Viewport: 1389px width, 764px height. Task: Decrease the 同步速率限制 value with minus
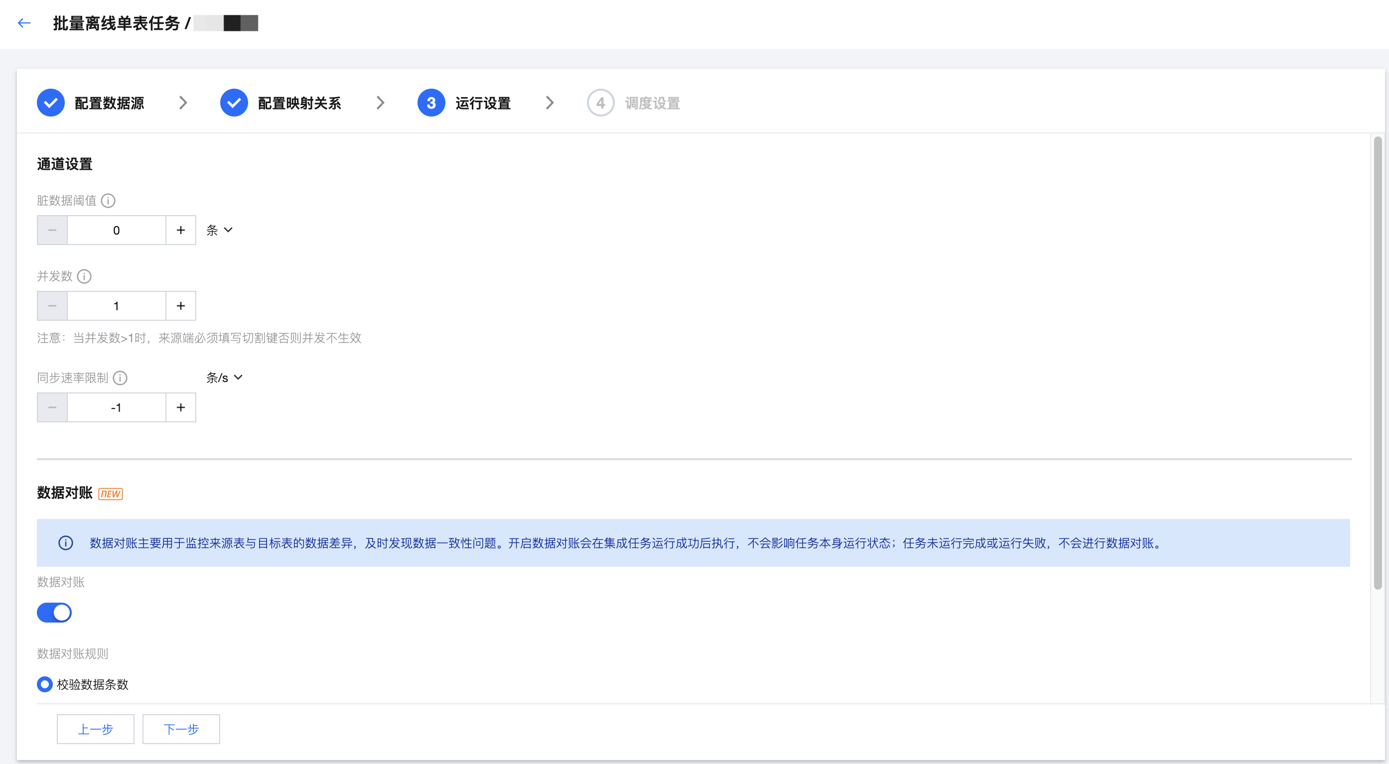click(x=52, y=407)
